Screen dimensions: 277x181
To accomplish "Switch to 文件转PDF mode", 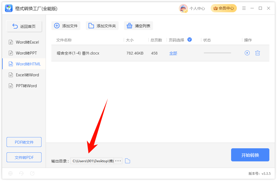I will [24, 157].
